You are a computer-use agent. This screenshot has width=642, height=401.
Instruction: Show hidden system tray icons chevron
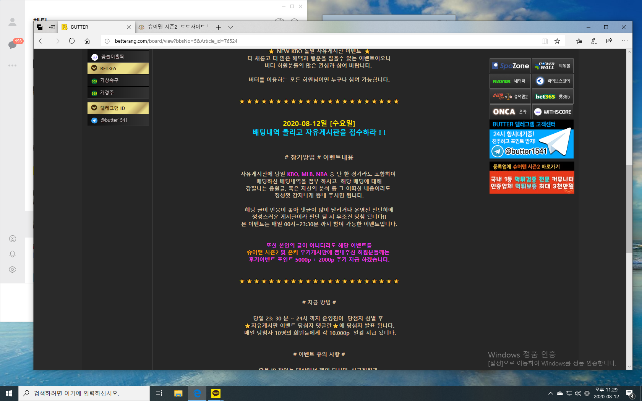pos(550,393)
